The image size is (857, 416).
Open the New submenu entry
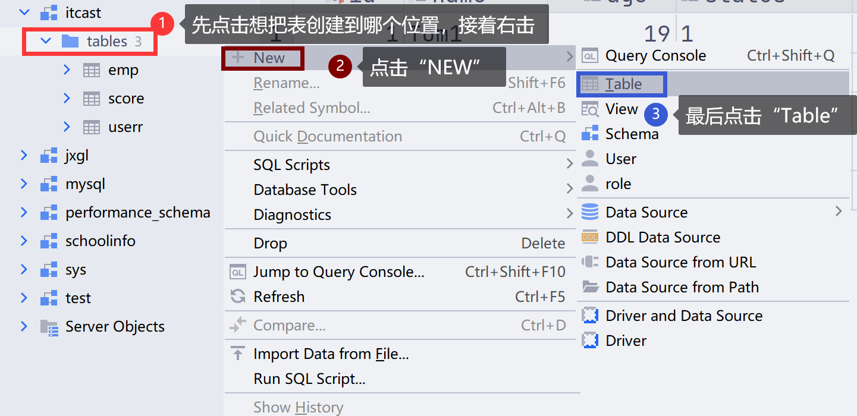tap(400, 58)
